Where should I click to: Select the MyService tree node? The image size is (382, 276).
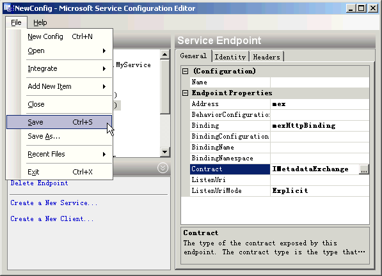[133, 65]
